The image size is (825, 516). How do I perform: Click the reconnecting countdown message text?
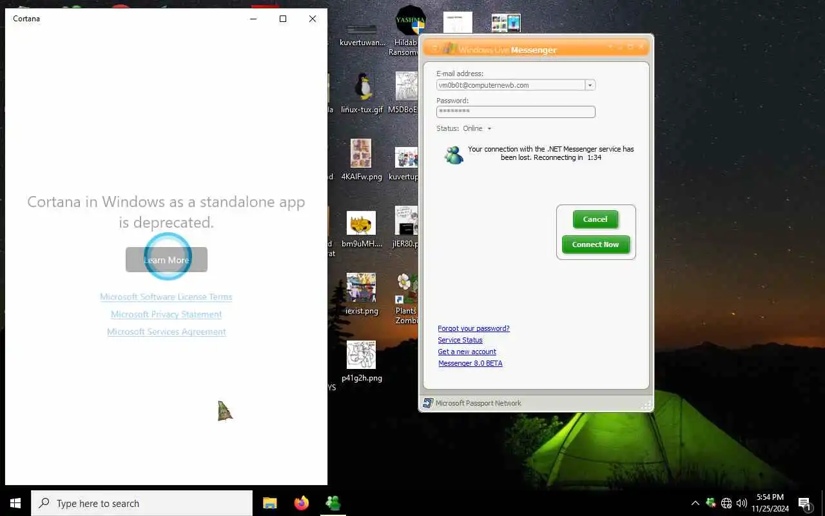551,153
